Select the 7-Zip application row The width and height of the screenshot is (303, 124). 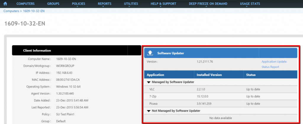click(x=221, y=96)
